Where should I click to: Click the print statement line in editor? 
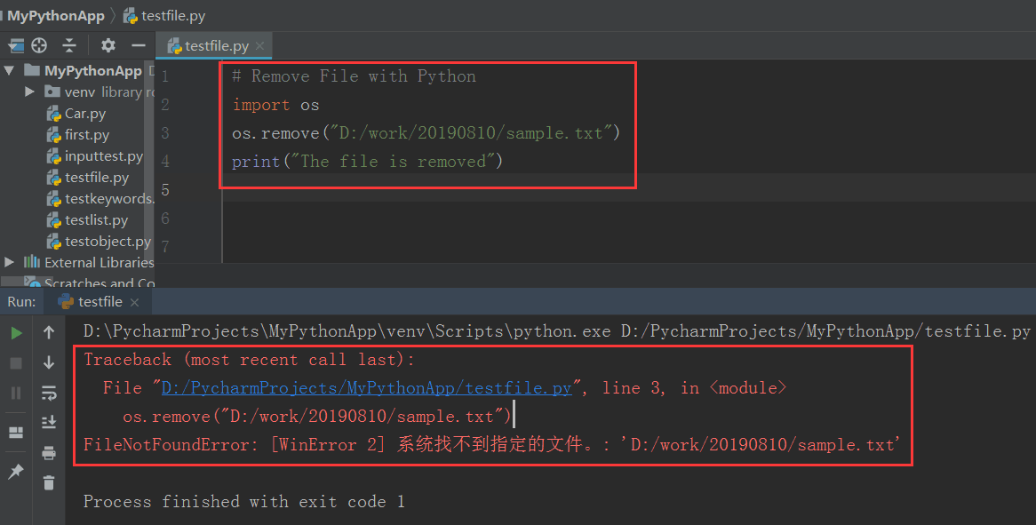367,161
